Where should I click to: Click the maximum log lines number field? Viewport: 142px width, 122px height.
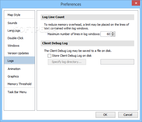click(x=106, y=34)
